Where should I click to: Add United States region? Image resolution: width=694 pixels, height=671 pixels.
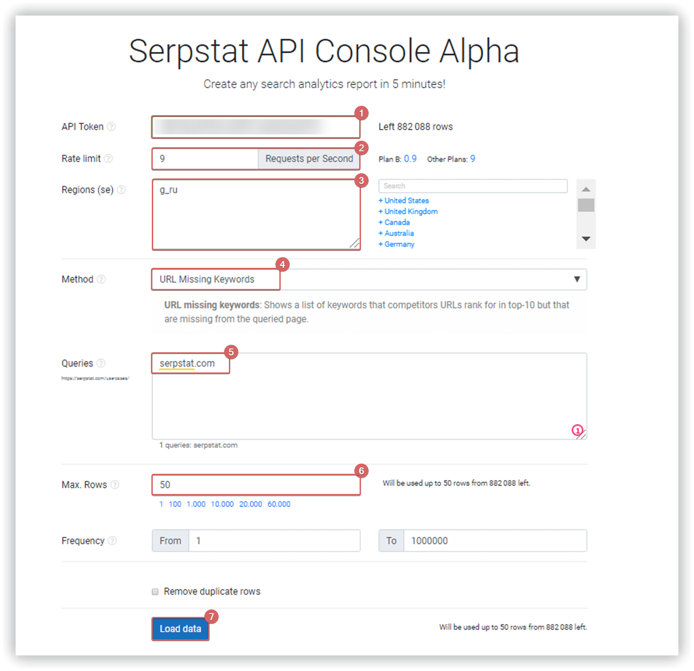click(404, 200)
